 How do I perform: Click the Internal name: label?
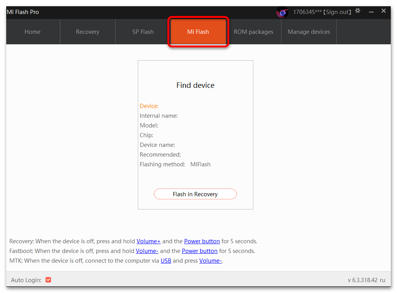pyautogui.click(x=159, y=116)
